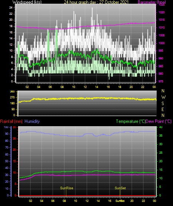Click the Humidity legend label

point(32,121)
